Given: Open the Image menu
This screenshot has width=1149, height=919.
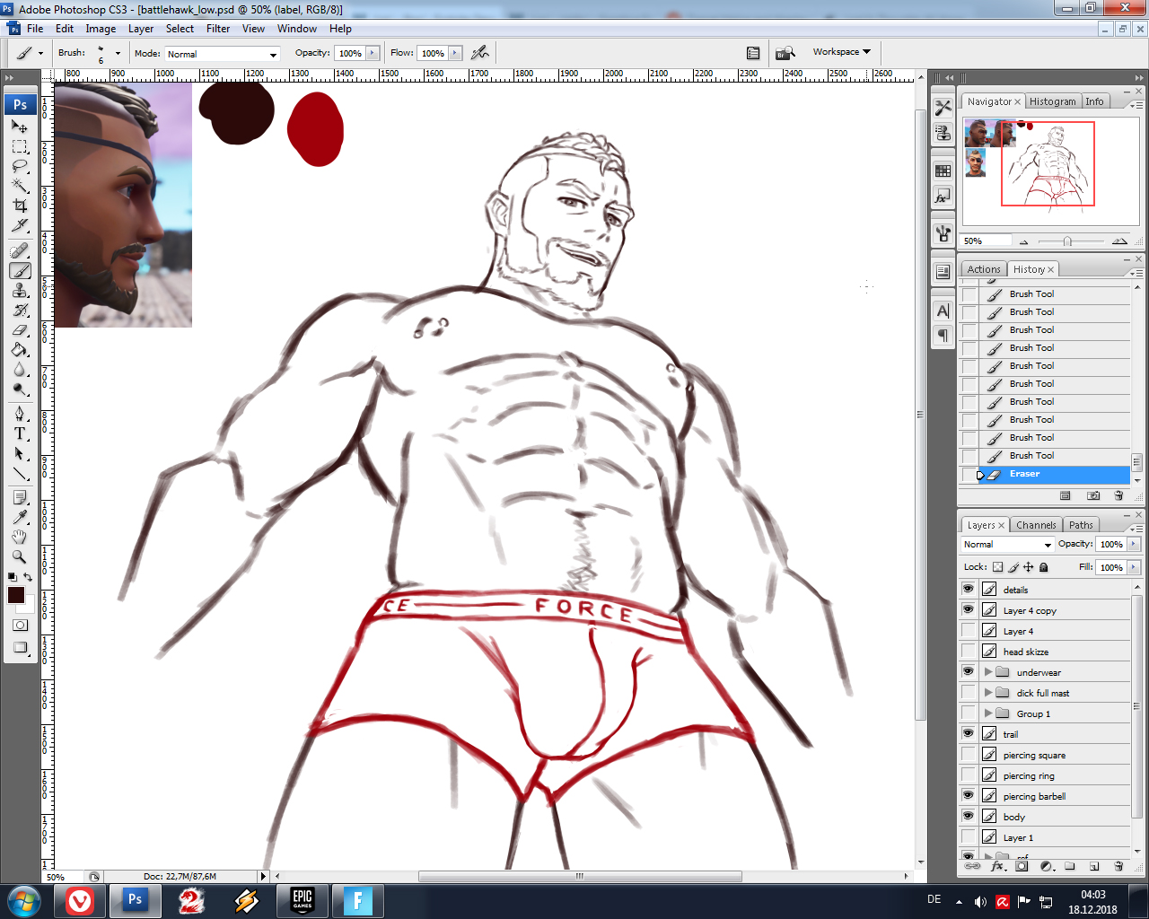Looking at the screenshot, I should [x=101, y=29].
